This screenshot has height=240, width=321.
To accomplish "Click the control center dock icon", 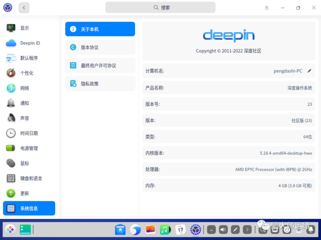I will [196, 230].
